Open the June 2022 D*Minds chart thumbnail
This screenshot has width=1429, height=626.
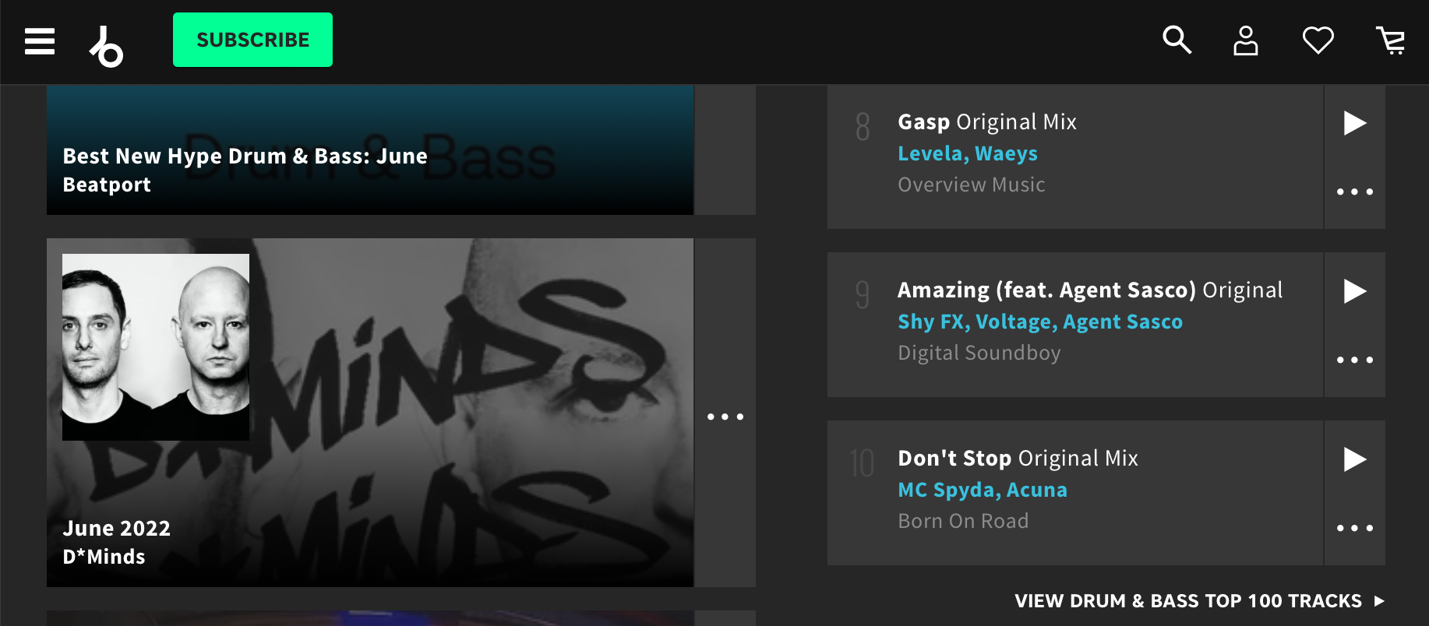156,347
